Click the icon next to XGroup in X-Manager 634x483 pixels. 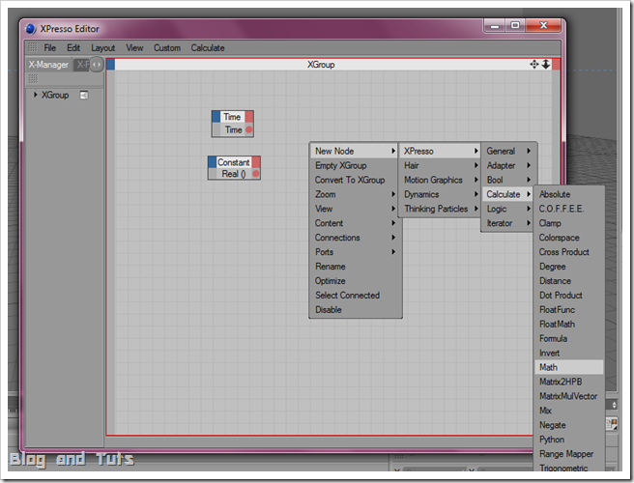[x=84, y=96]
